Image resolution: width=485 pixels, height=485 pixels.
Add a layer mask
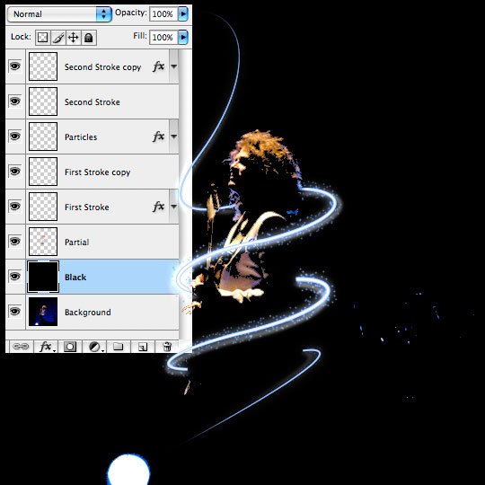click(x=70, y=347)
